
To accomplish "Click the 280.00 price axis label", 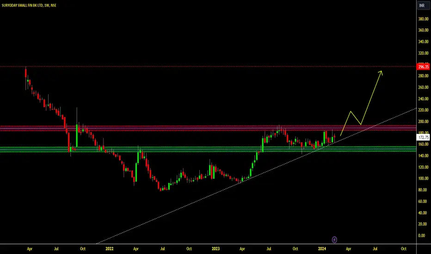I will tap(423, 76).
